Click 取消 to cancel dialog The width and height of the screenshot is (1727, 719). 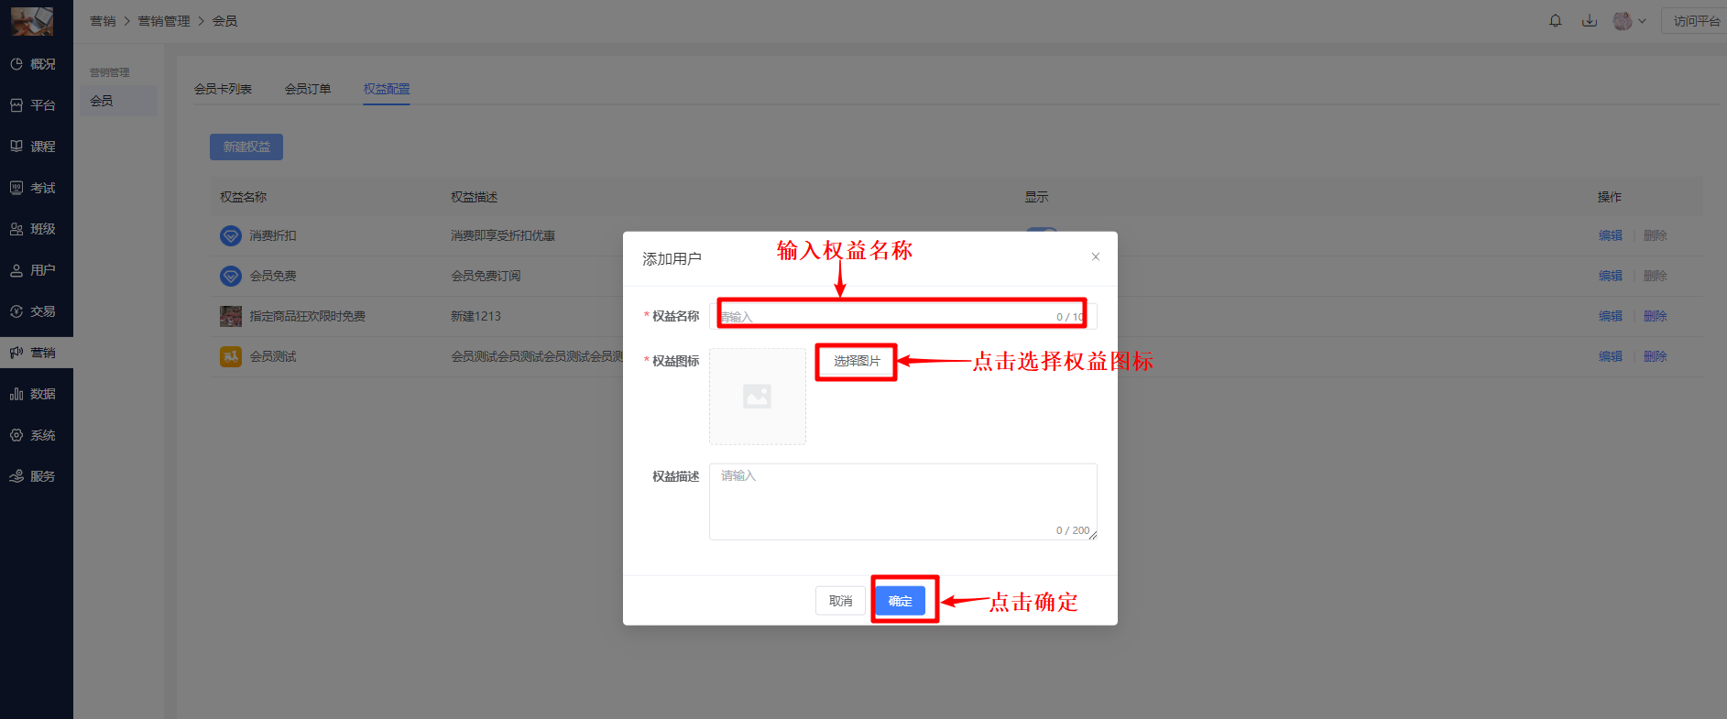(x=840, y=601)
